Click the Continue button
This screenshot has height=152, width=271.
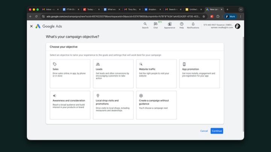pyautogui.click(x=217, y=131)
